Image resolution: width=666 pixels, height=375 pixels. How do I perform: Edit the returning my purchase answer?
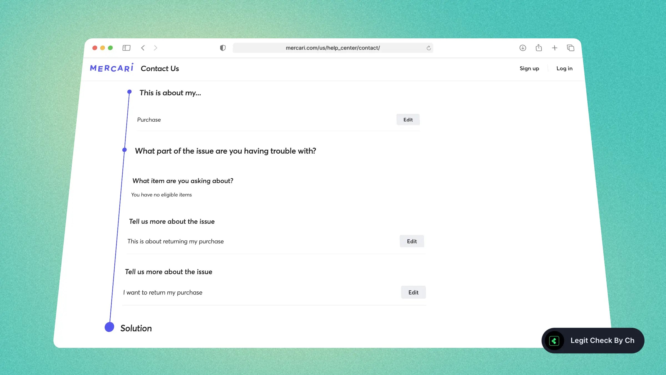(x=412, y=241)
